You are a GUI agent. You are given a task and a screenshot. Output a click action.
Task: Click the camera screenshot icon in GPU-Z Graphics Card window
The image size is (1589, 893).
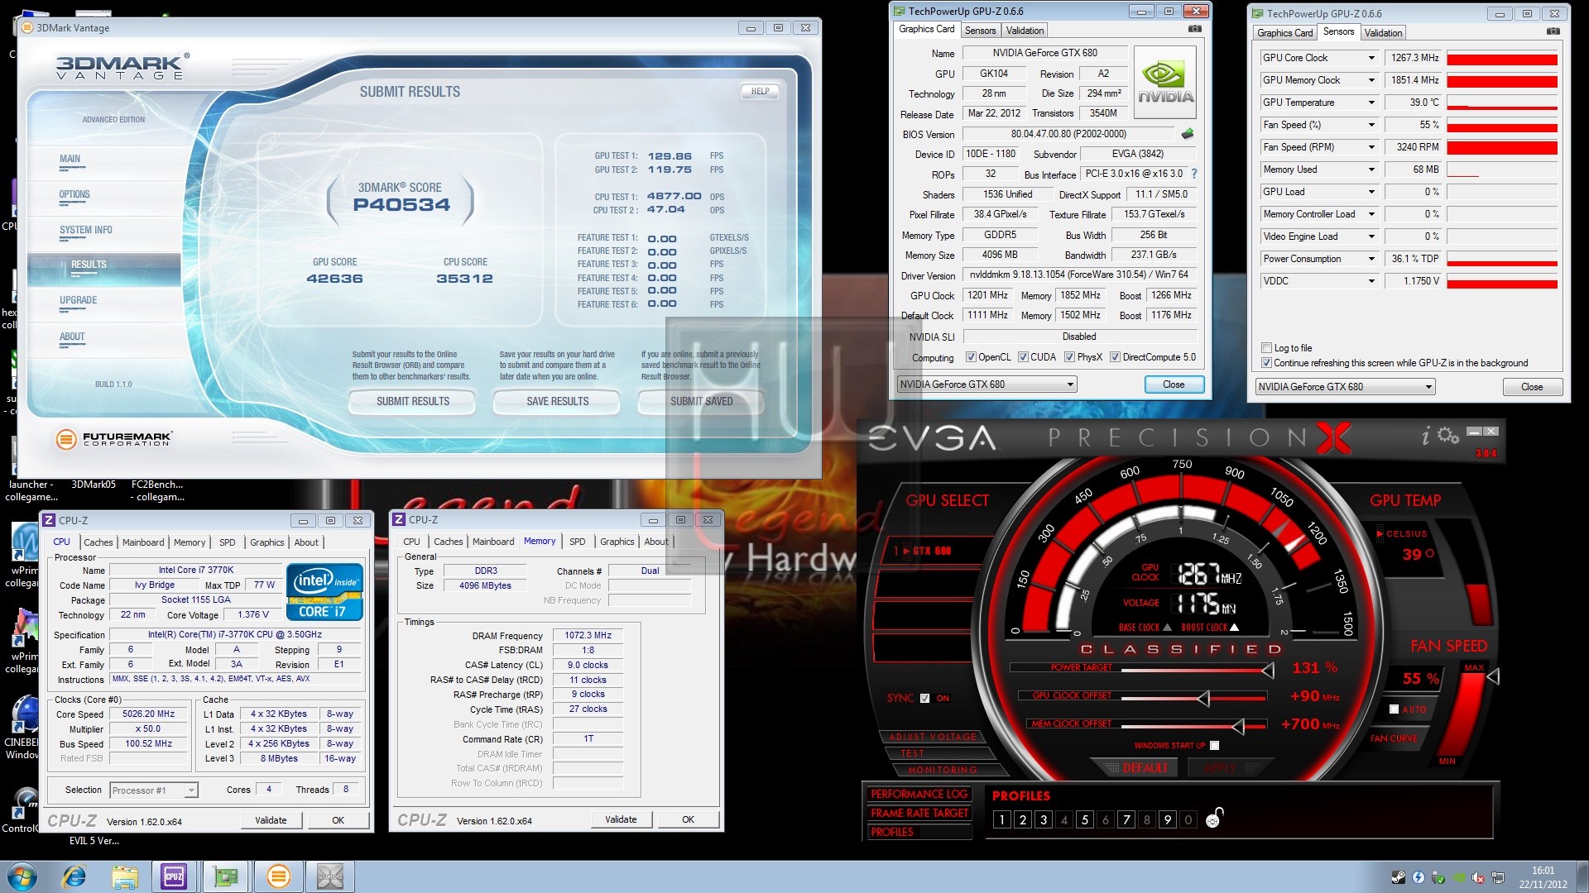tap(1194, 29)
